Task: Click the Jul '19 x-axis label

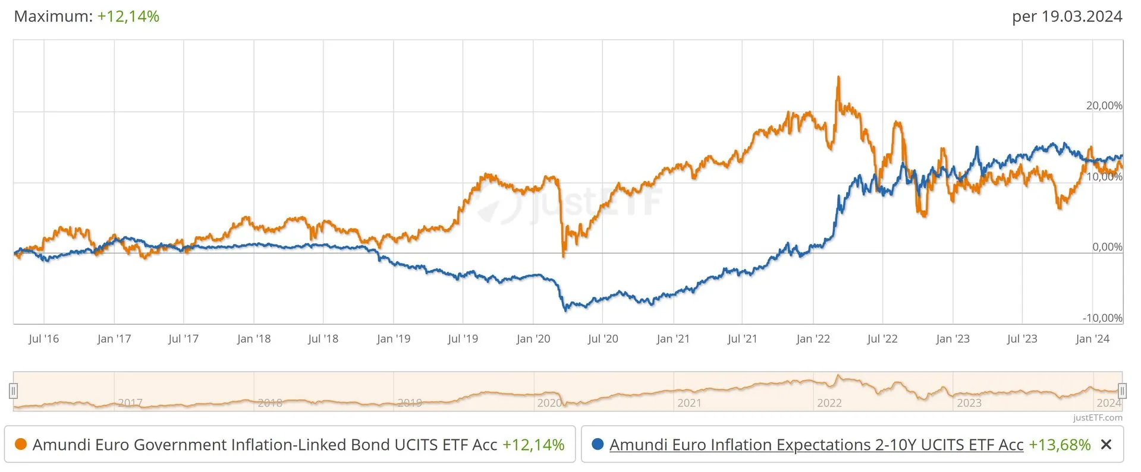Action: coord(463,339)
